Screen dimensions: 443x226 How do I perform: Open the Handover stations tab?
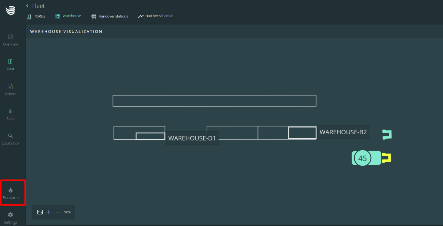pyautogui.click(x=110, y=16)
